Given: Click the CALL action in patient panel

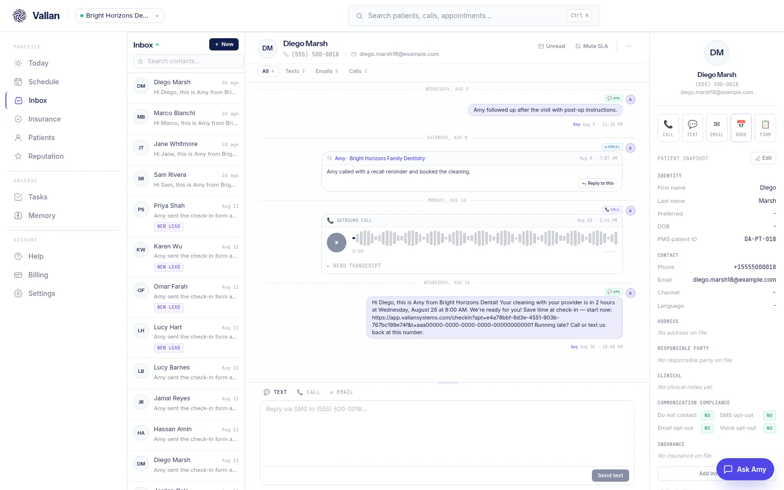Looking at the screenshot, I should tap(668, 128).
